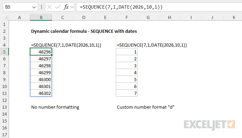Click the title 'Dynamic calendar formula - SEQUENCE with dates'
Screen dimensions: 242x138
[x=84, y=31]
